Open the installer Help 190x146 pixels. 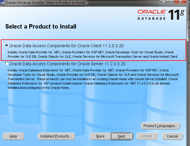pos(13,136)
